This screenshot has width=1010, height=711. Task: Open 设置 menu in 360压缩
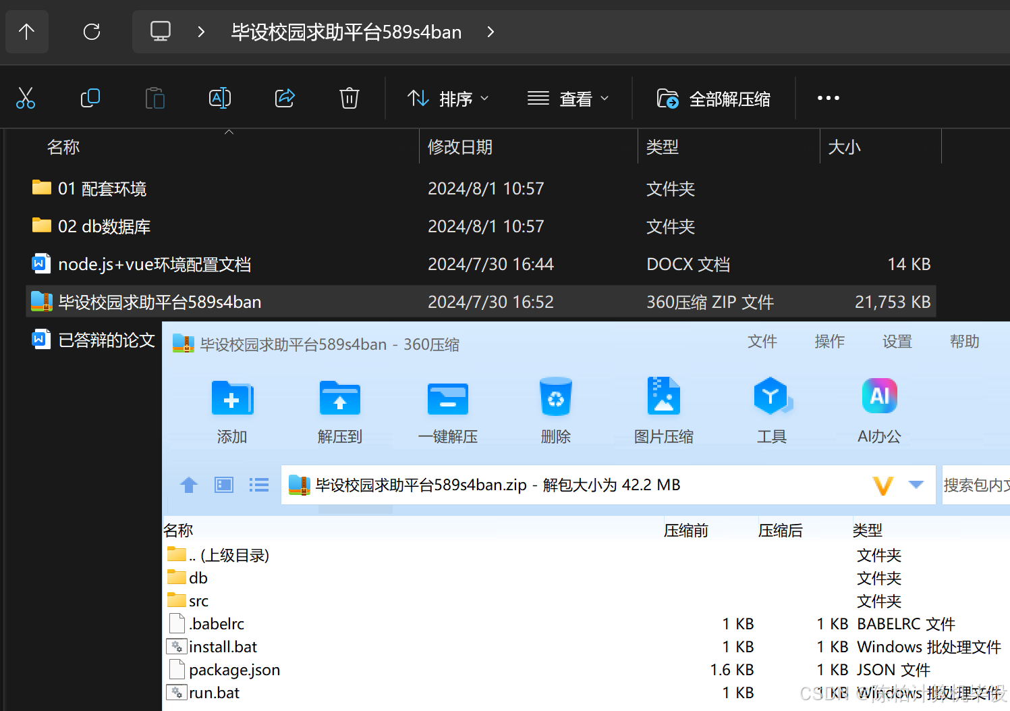pos(897,342)
